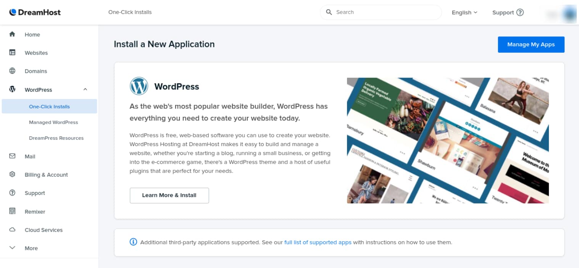Open the Home section via sidebar icon

(12, 34)
